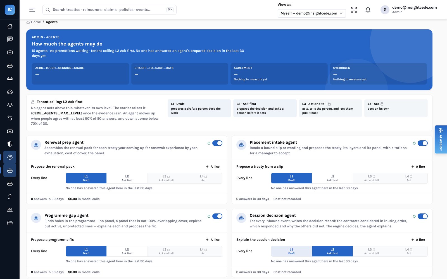Open the shield icon in the sidebar

tap(10, 144)
